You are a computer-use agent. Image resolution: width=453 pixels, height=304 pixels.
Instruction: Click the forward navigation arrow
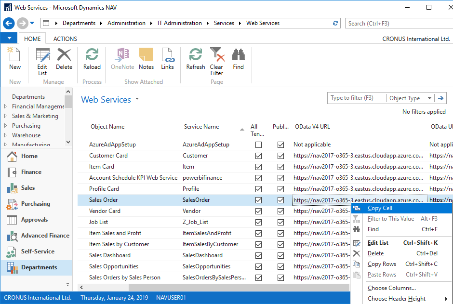pyautogui.click(x=23, y=23)
